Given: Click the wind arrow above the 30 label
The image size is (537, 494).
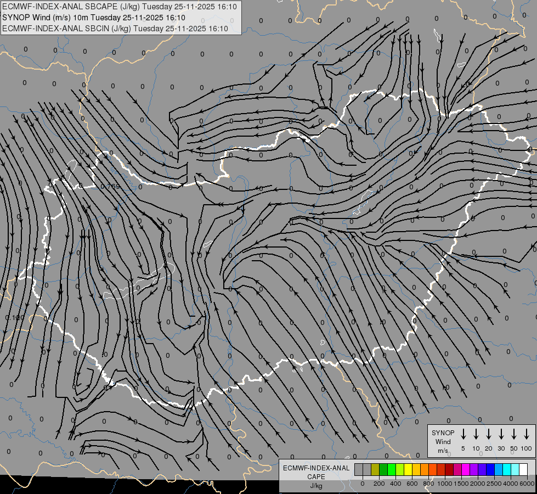Looking at the screenshot, I should click(x=501, y=434).
